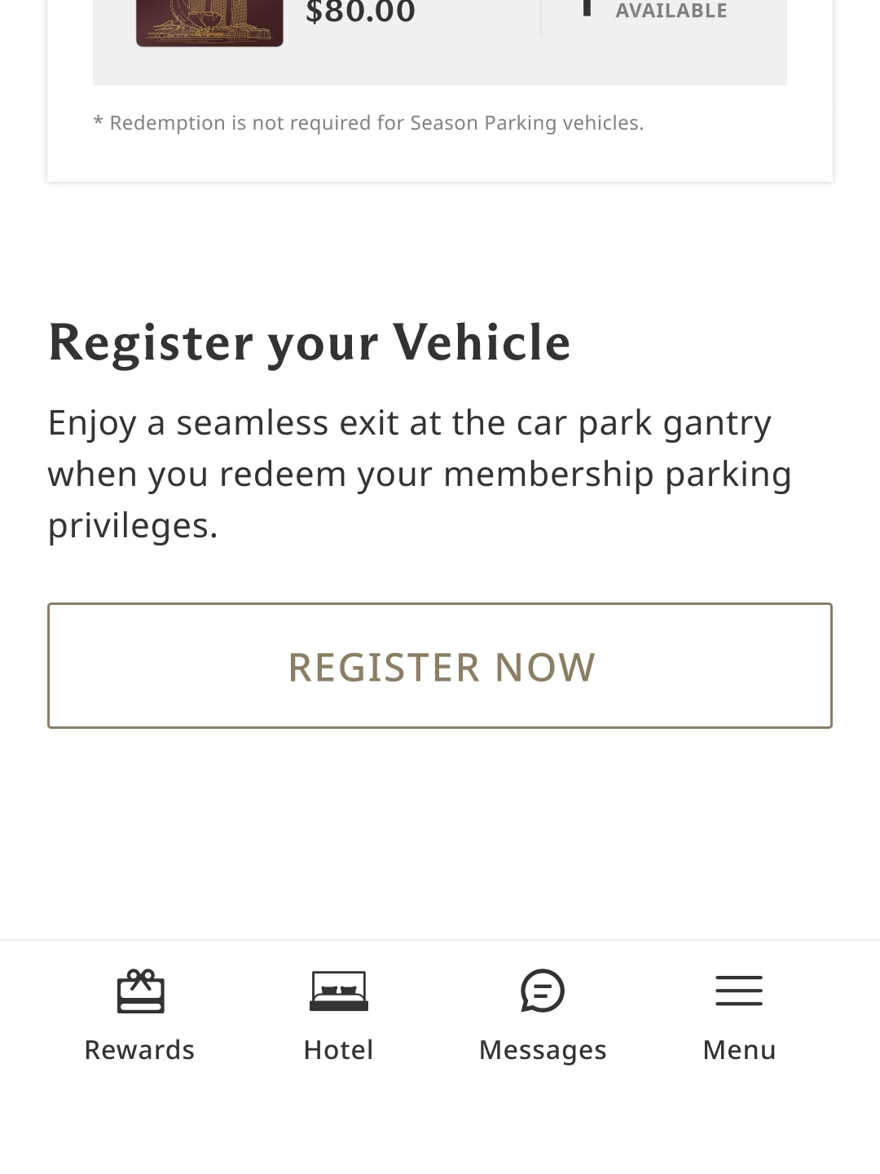Viewport: 880px width, 1174px height.
Task: Tap the Register your Vehicle heading
Action: [310, 342]
